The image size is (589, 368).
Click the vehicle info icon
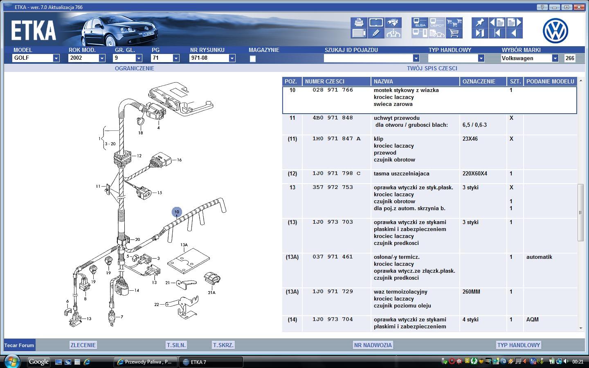coord(393,34)
